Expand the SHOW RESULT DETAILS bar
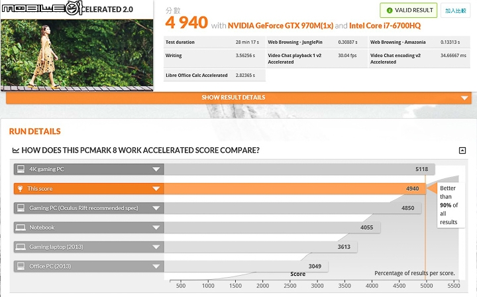The width and height of the screenshot is (477, 297). (x=238, y=97)
